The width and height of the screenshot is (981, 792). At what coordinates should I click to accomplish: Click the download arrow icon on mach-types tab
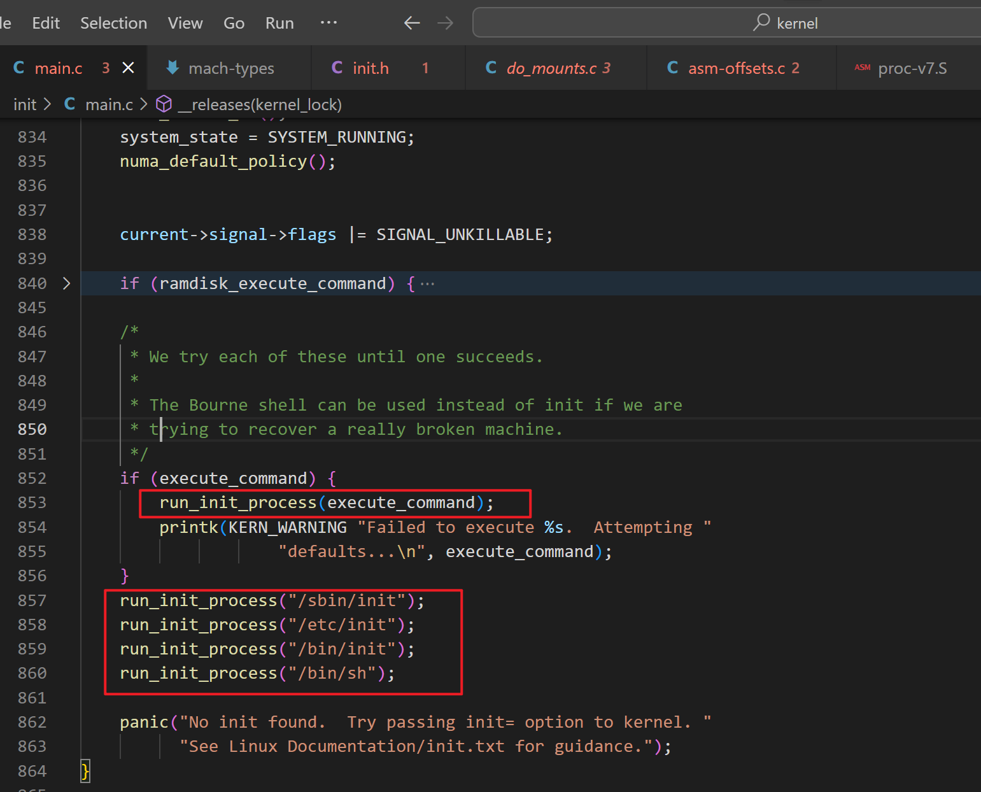pos(172,67)
